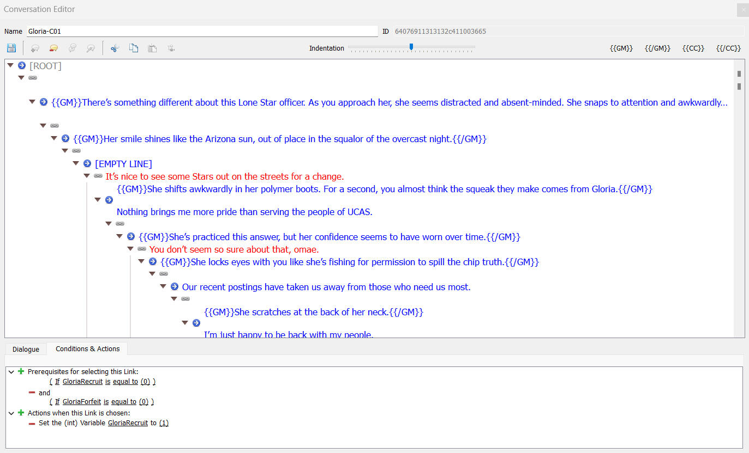Click the Name field containing Gloria-C01
Viewport: 749px width, 453px height.
click(202, 32)
